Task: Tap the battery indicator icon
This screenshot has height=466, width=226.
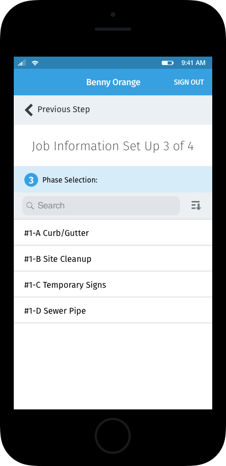Action: tap(168, 63)
